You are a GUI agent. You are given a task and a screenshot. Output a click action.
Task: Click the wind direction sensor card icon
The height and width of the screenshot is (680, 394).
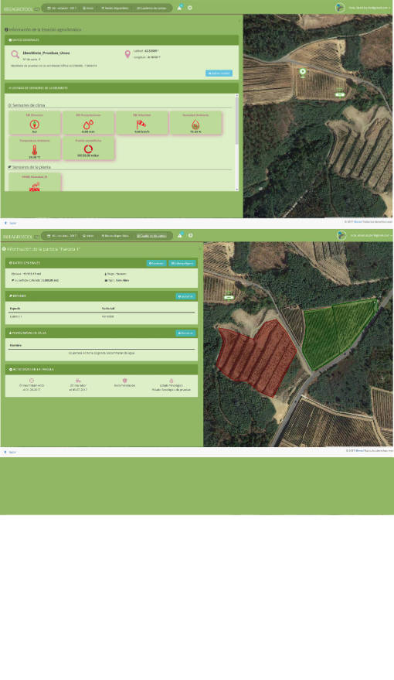click(34, 125)
